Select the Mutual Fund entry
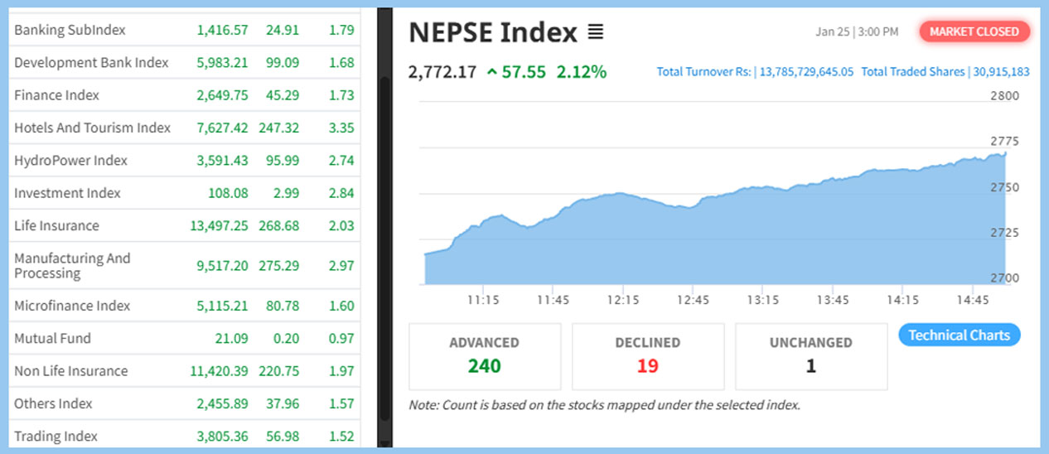Screen dimensions: 1049x454 pyautogui.click(x=52, y=338)
